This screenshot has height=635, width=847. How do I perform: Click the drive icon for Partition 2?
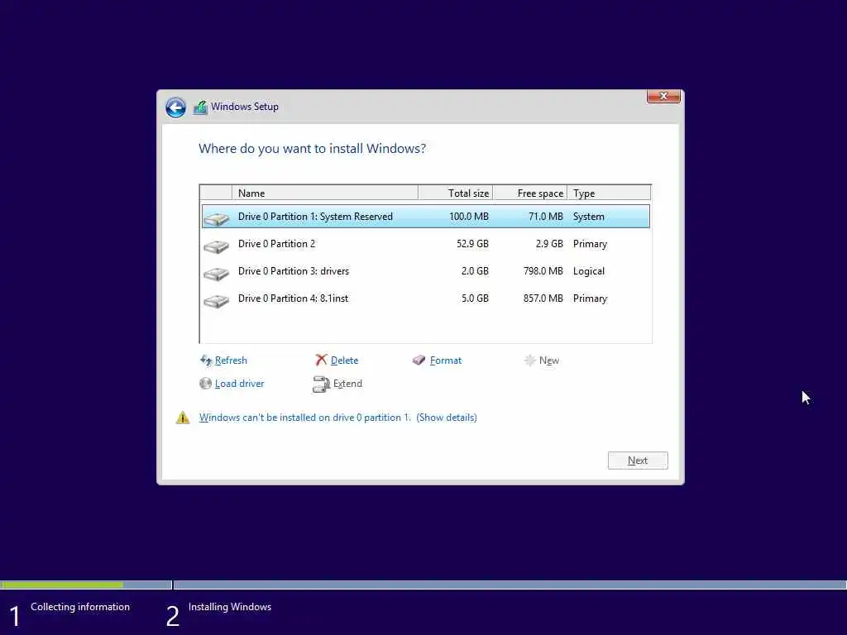(217, 246)
